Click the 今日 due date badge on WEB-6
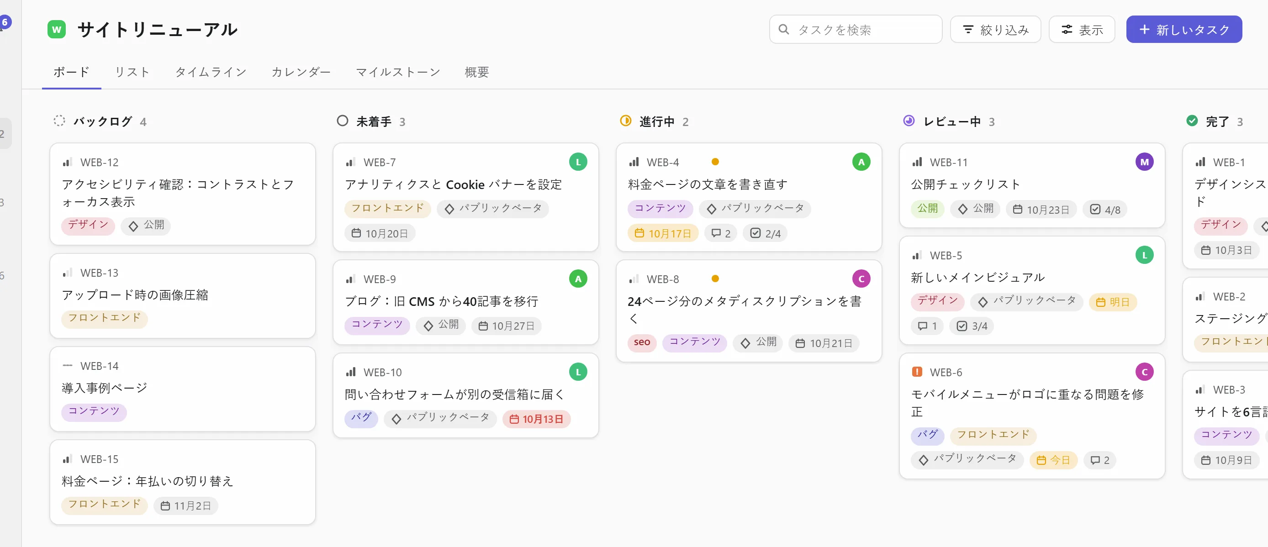Screen dimensions: 1268x547 1053,460
